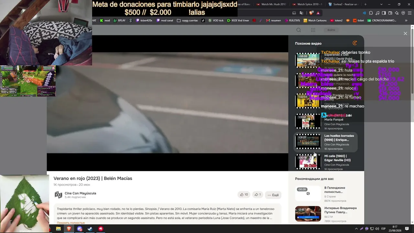Screen dimensions: 414x233
Task: Open the site search magnifier icon
Action: pos(299,30)
